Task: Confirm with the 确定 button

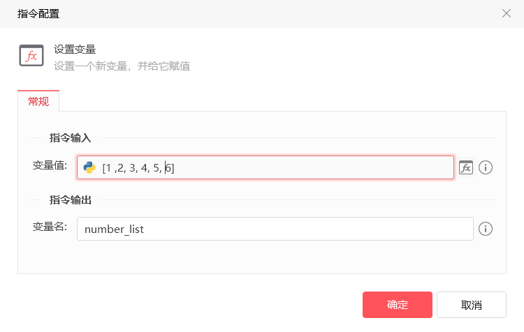Action: (x=398, y=305)
